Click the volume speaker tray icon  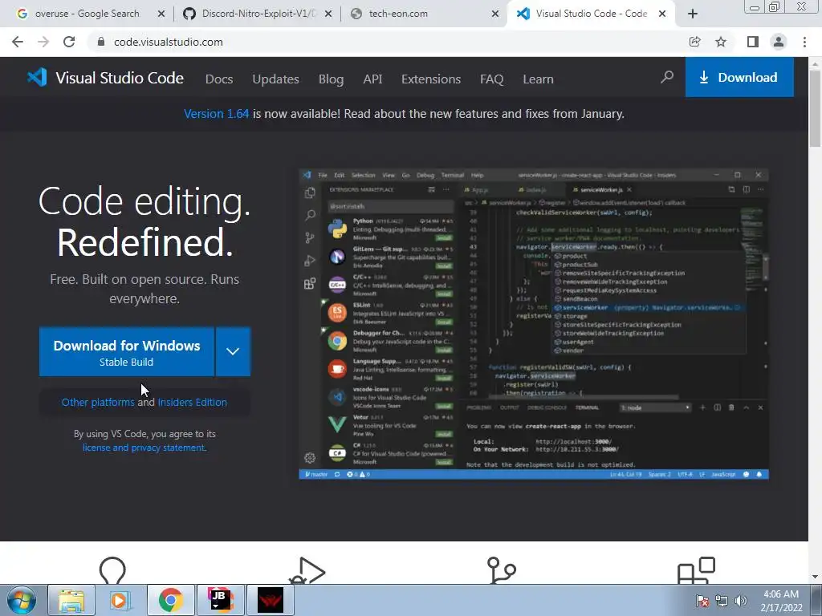741,601
